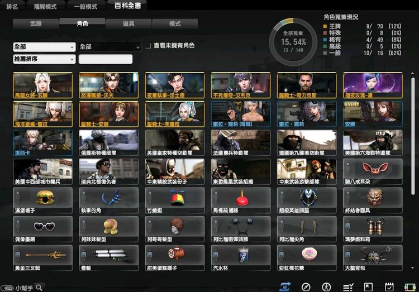This screenshot has width=419, height=292.
Task: Select the EVENT 安娜 character card
Action: 373,114
